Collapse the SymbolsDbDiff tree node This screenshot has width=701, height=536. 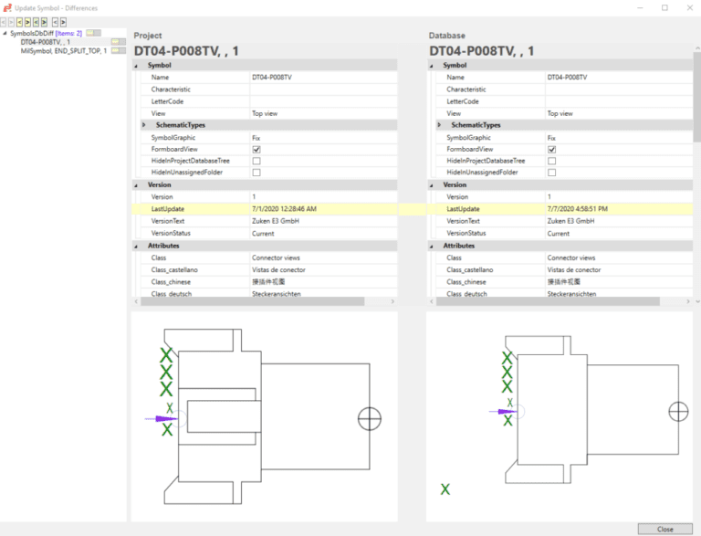[x=5, y=33]
